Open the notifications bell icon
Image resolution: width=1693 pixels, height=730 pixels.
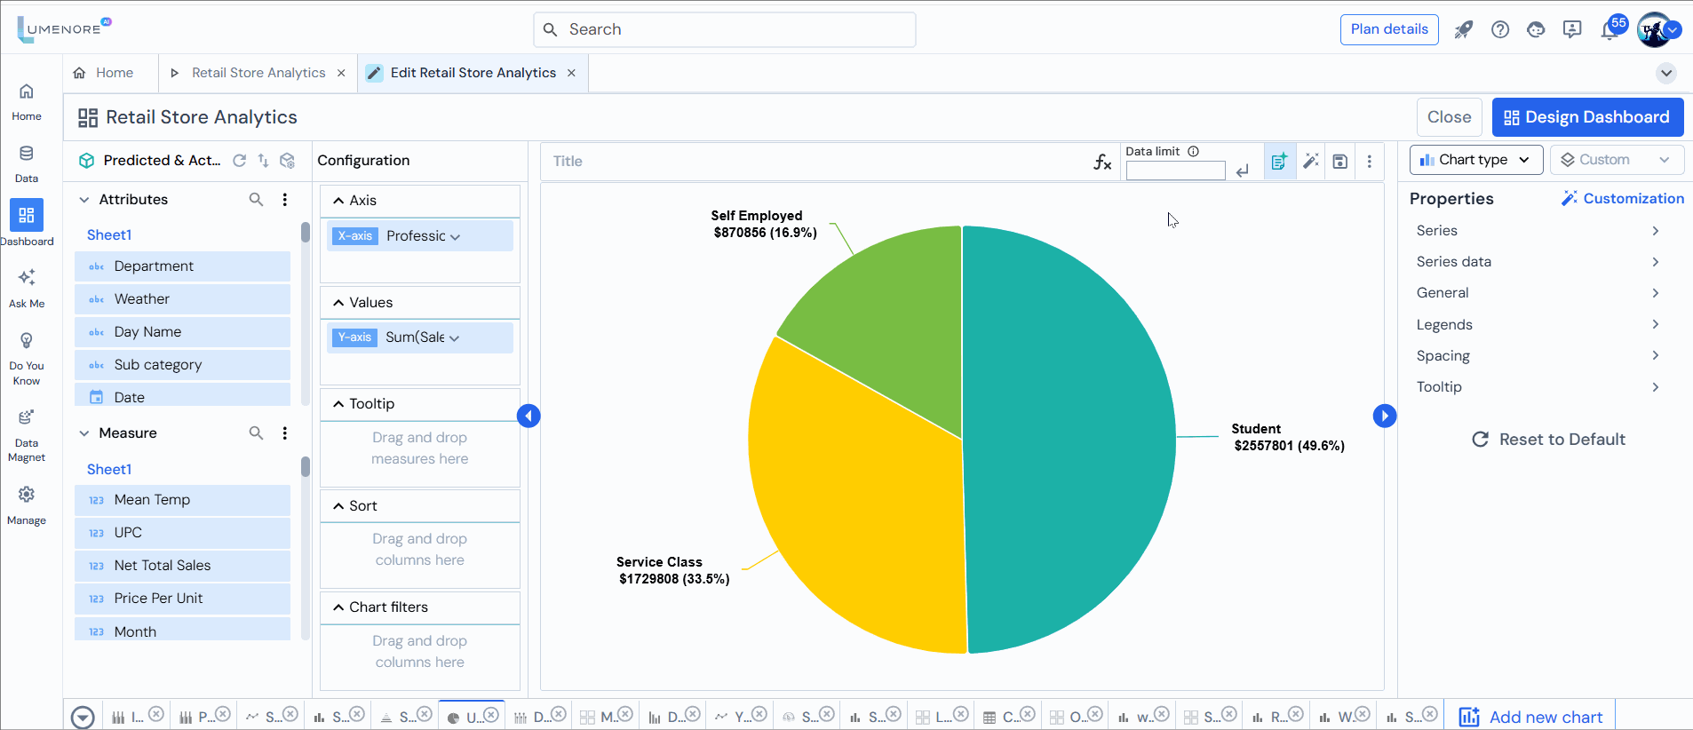point(1610,30)
